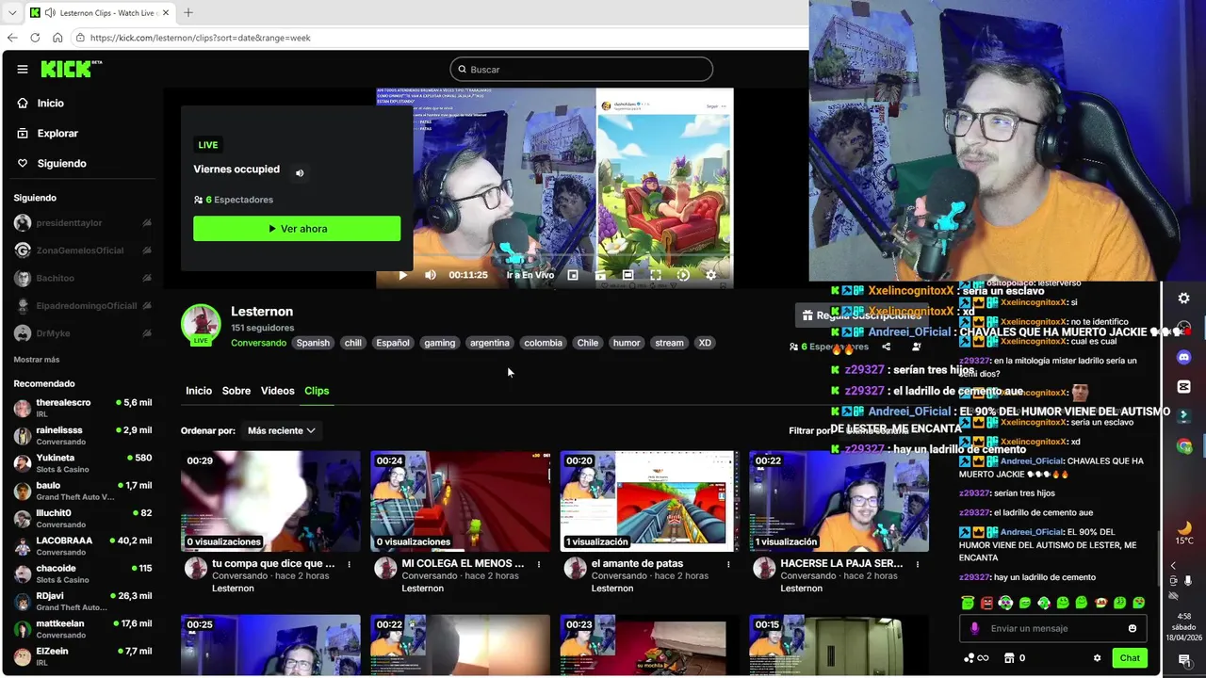1206x678 pixels.
Task: Click the purple microphone icon in chat
Action: click(x=974, y=629)
